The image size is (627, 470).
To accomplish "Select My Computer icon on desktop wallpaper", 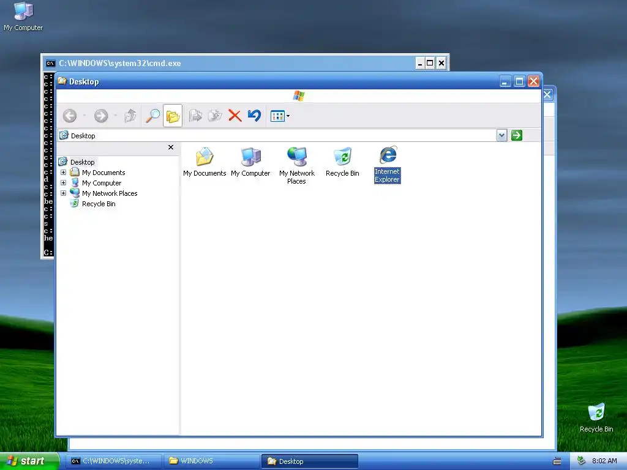I will pos(23,17).
